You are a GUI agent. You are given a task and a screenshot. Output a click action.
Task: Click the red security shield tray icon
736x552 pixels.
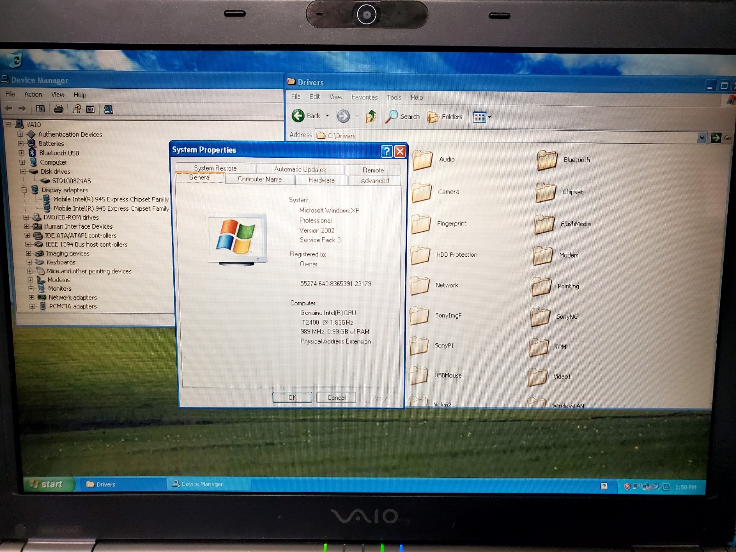(627, 487)
